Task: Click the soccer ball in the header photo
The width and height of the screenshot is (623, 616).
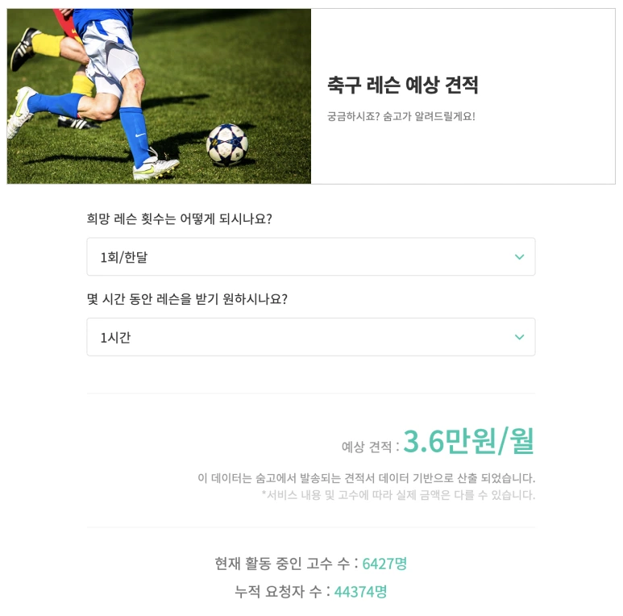Action: click(226, 144)
